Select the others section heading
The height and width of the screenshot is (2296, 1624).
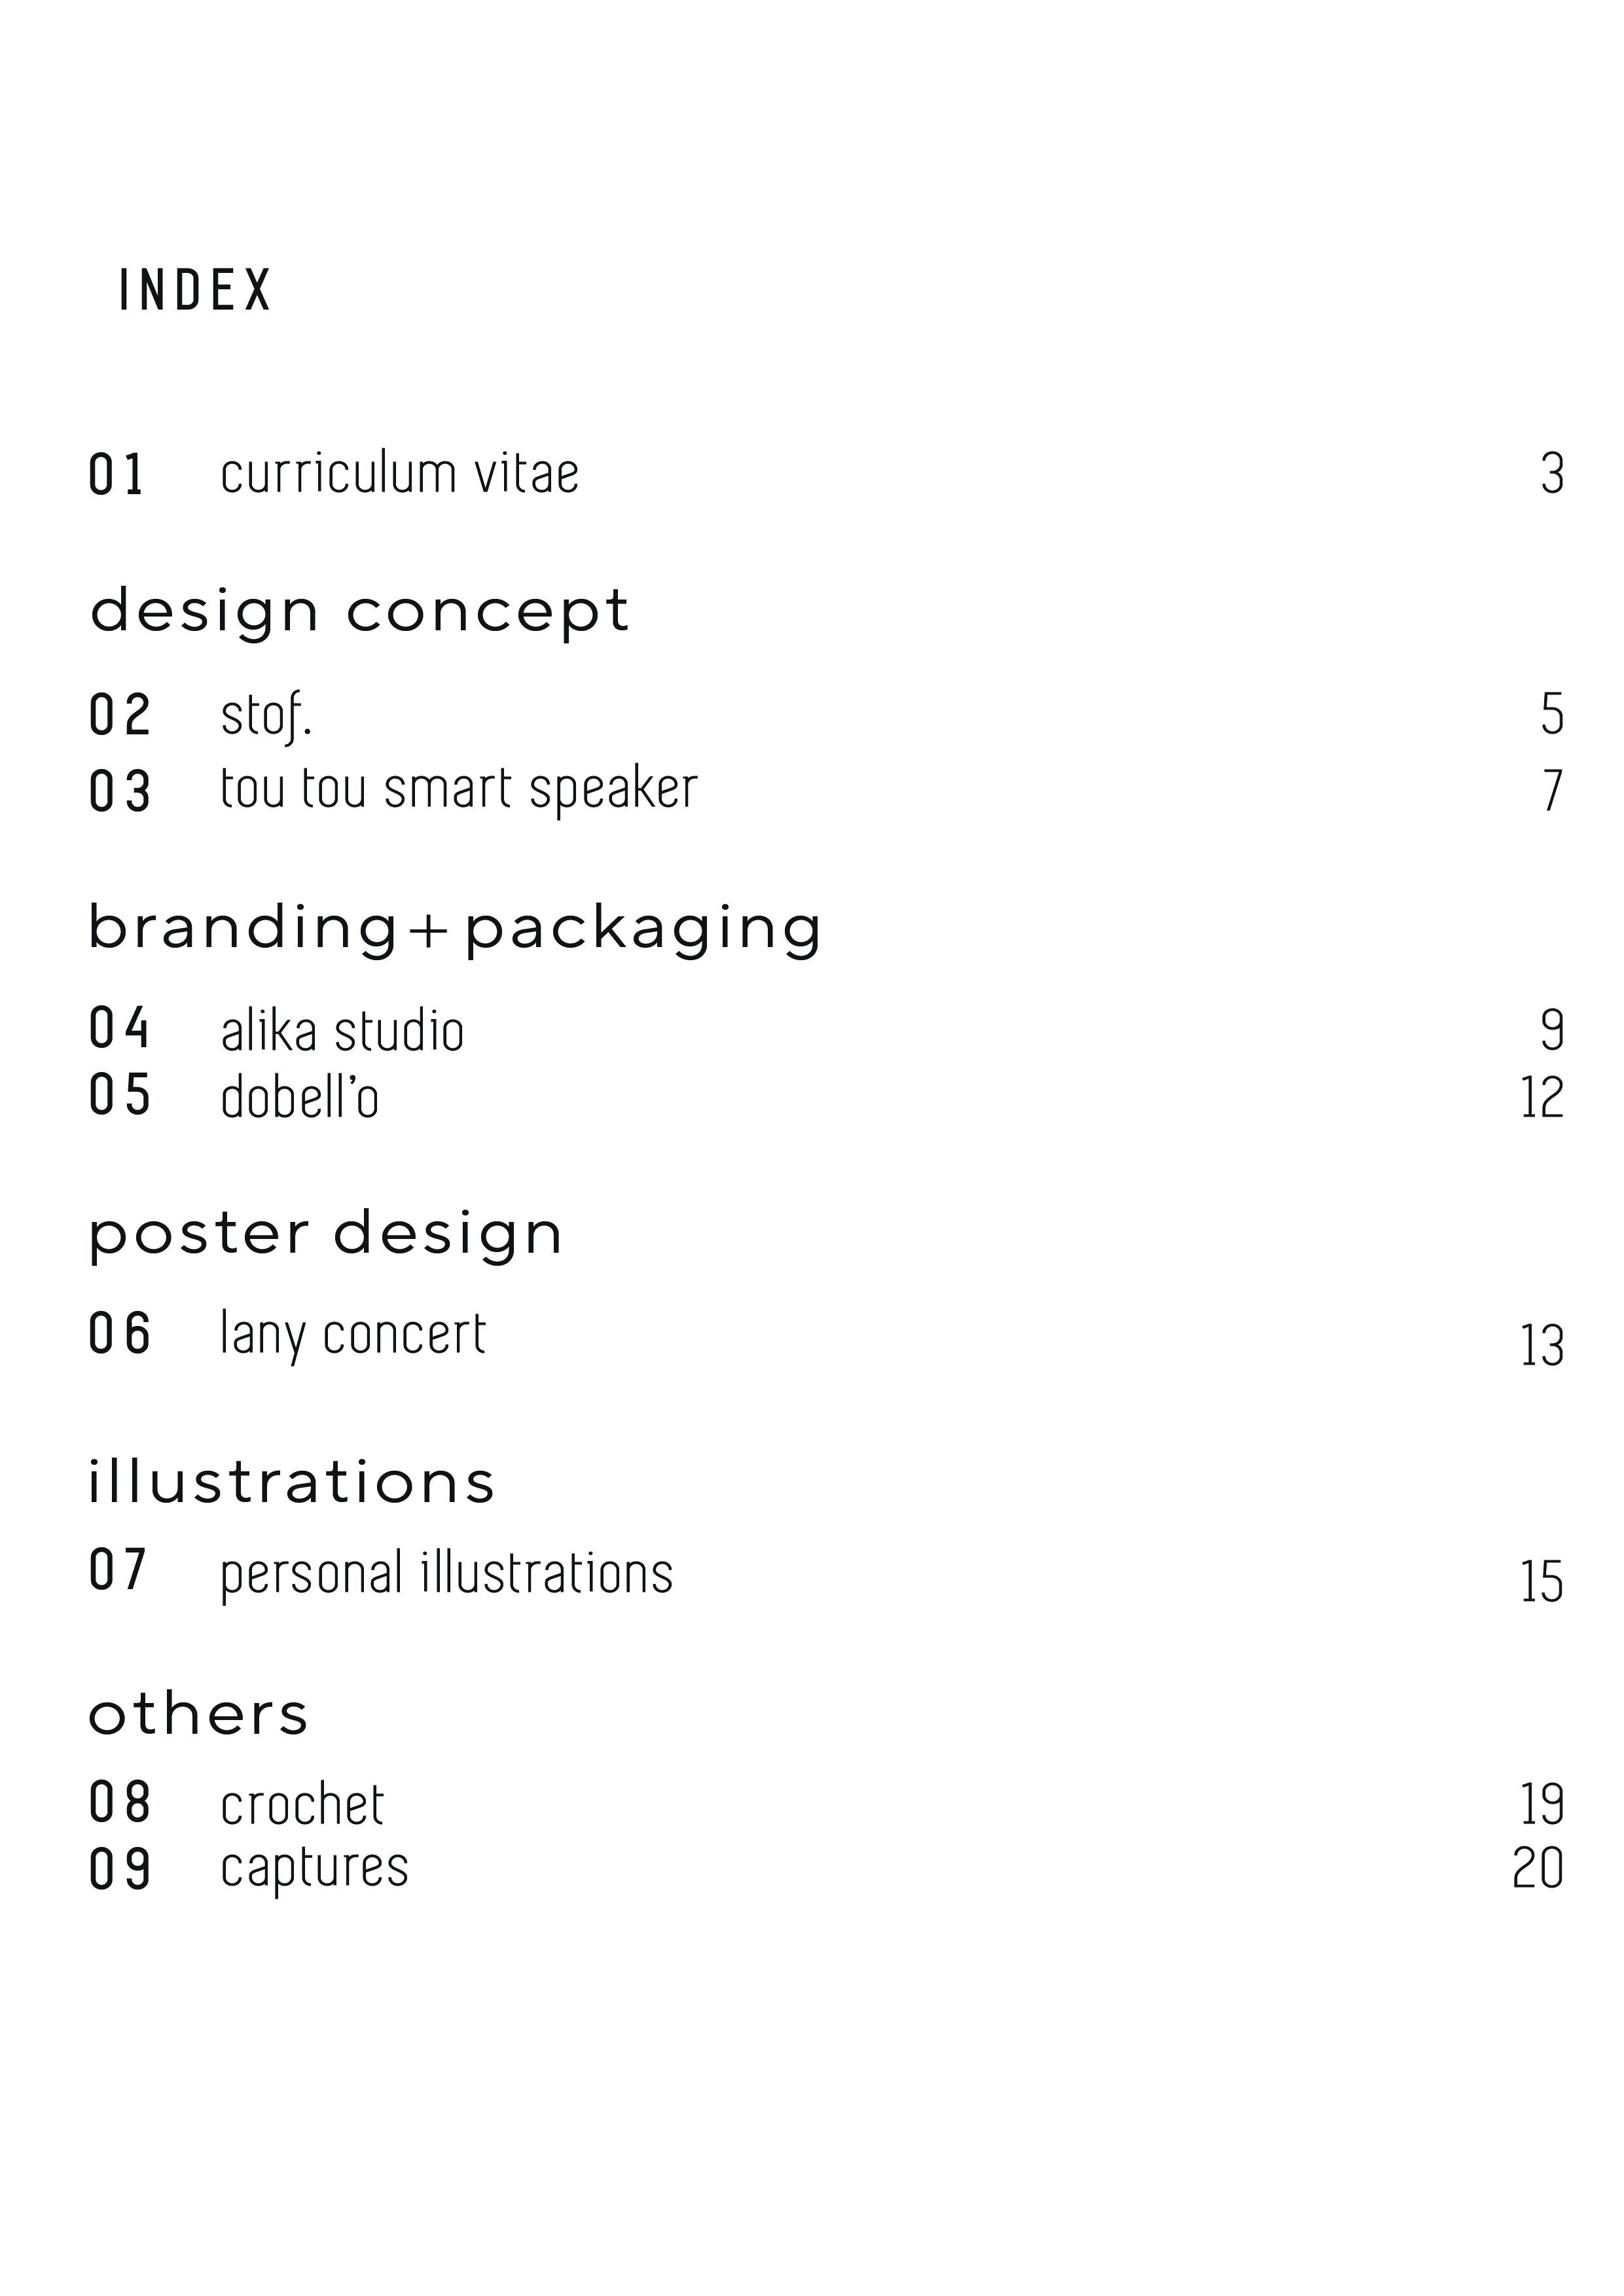(x=198, y=1714)
